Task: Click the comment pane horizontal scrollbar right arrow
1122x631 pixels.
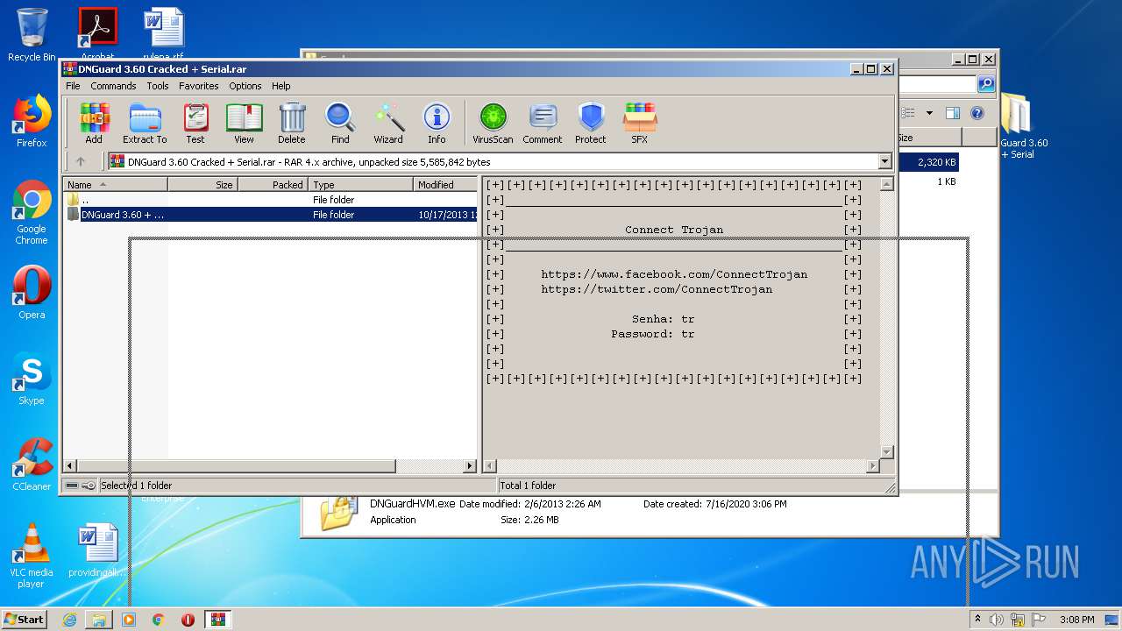Action: tap(872, 466)
